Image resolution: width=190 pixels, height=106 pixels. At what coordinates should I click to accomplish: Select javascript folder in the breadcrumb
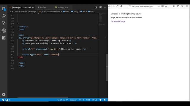(32, 12)
